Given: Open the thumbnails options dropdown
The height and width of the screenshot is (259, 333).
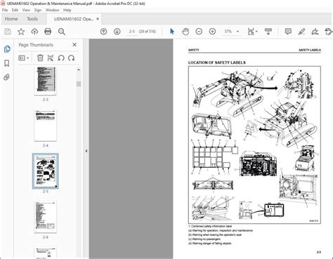Looking at the screenshot, I should (x=24, y=58).
